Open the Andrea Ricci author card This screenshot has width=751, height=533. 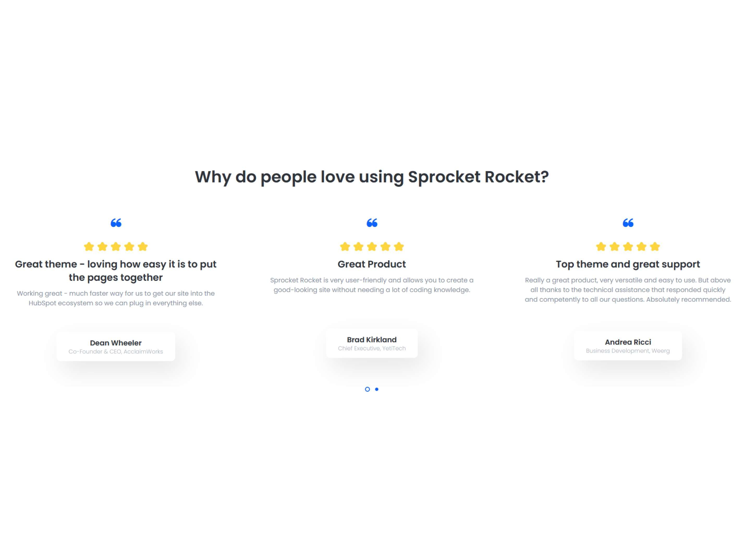click(x=628, y=346)
